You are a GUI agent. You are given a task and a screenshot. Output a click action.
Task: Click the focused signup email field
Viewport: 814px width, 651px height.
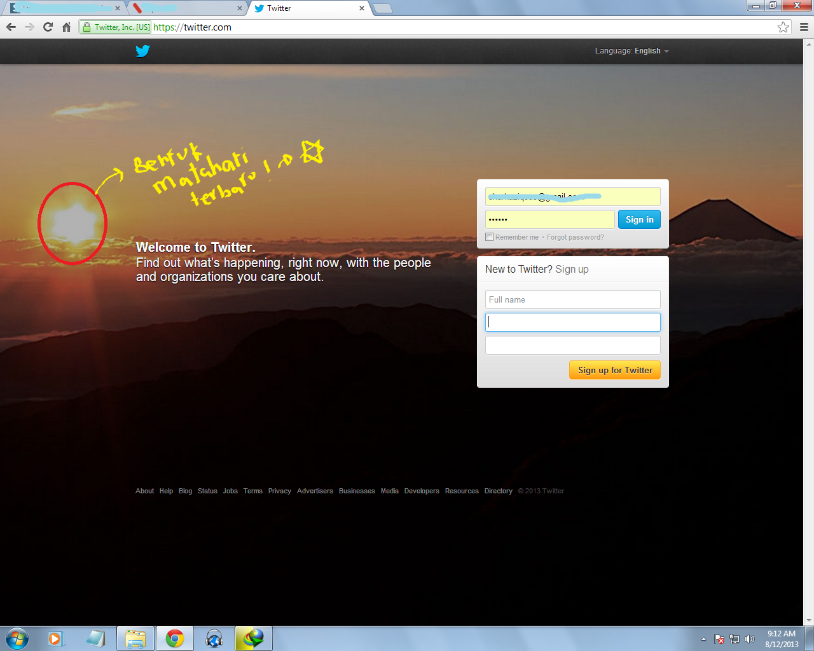(x=573, y=322)
